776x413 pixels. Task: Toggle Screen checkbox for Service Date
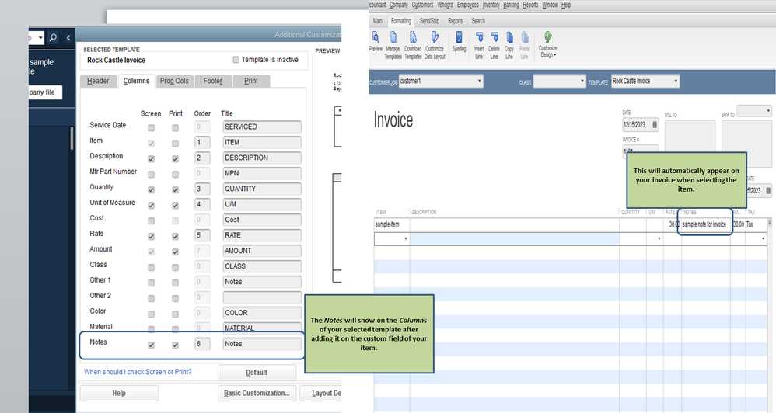151,128
